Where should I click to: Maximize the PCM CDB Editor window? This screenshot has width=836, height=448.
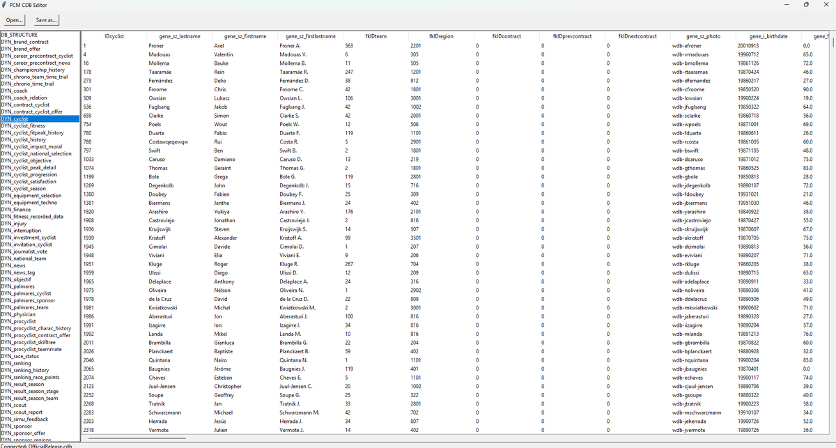(806, 4)
